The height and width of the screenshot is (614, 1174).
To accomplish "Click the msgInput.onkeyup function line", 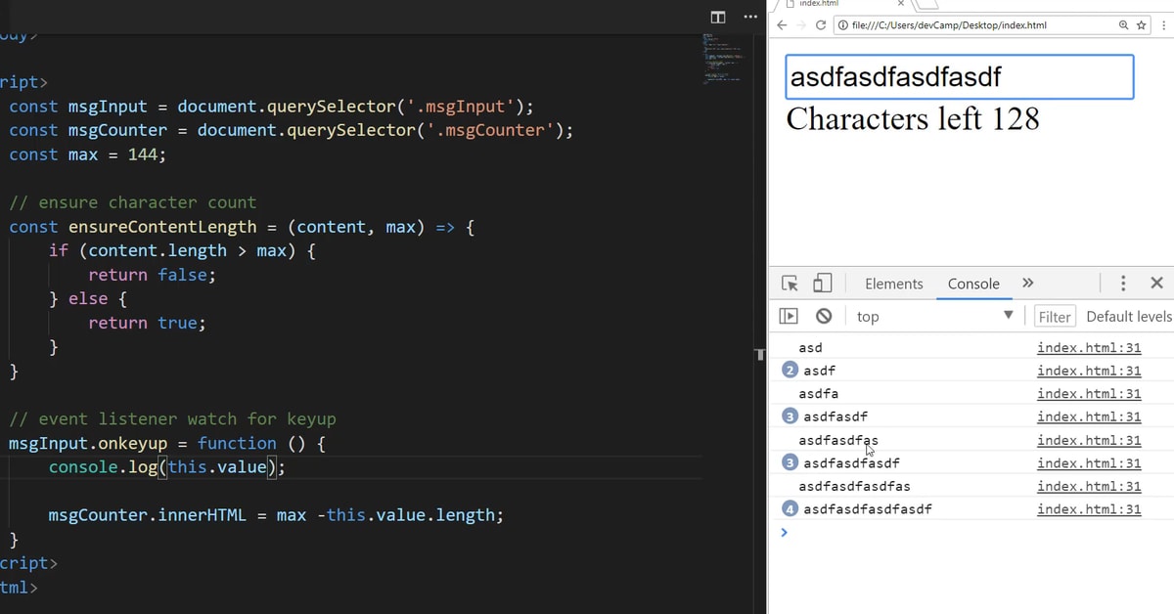I will coord(166,443).
